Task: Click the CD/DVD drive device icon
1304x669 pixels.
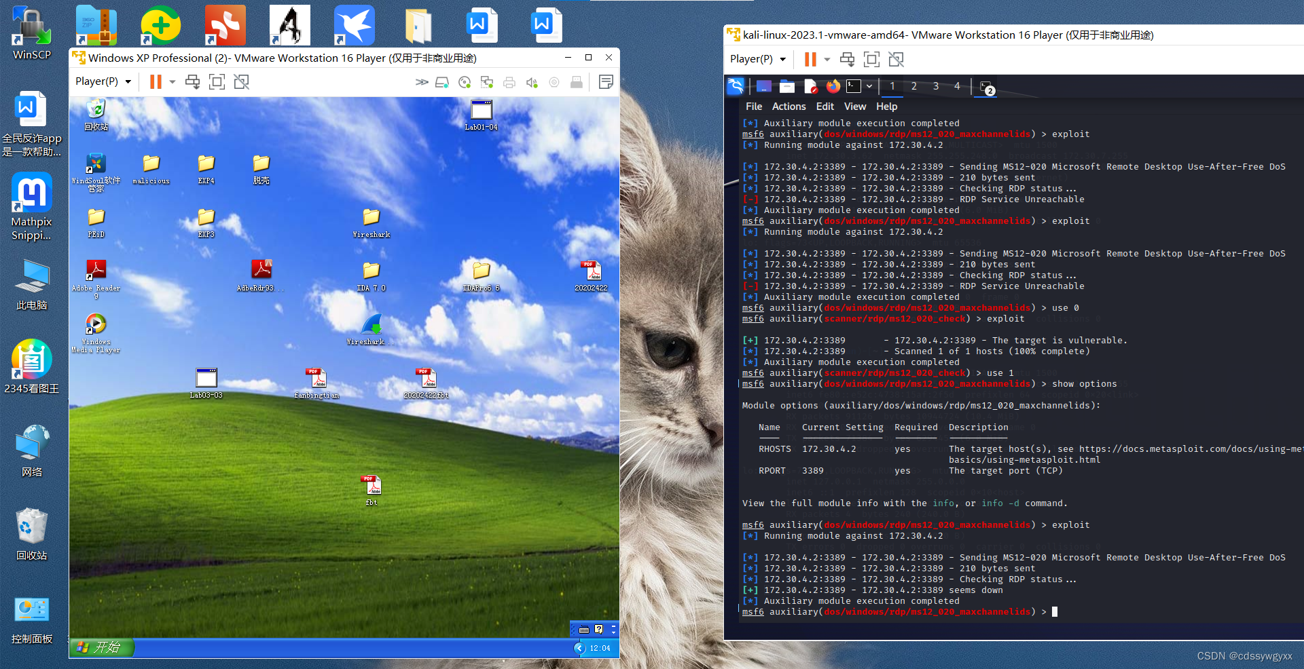Action: click(465, 82)
